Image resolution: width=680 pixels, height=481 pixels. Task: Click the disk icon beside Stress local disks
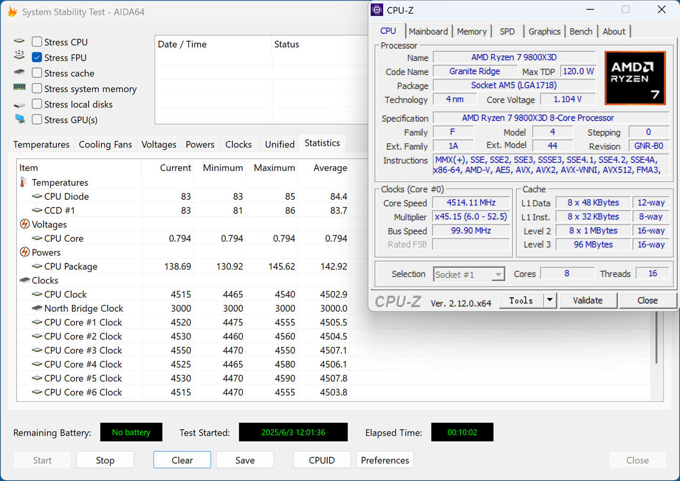click(x=19, y=104)
